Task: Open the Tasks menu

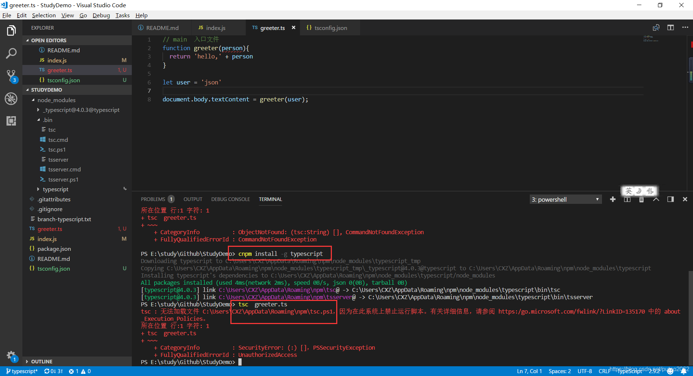Action: (122, 15)
